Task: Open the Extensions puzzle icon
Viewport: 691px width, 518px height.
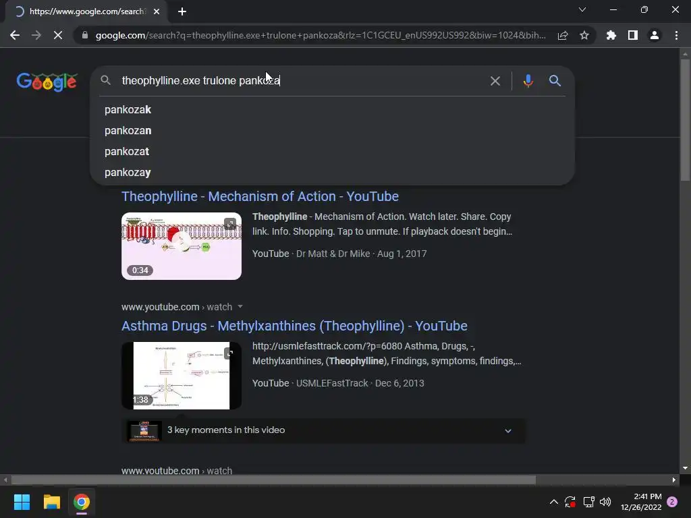Action: point(611,35)
